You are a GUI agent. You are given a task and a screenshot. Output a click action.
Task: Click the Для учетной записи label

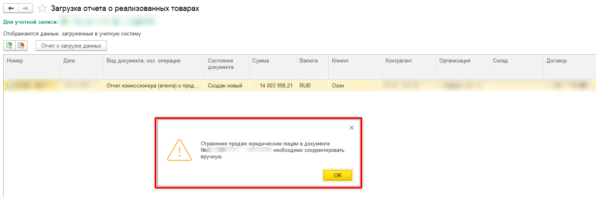tap(31, 22)
